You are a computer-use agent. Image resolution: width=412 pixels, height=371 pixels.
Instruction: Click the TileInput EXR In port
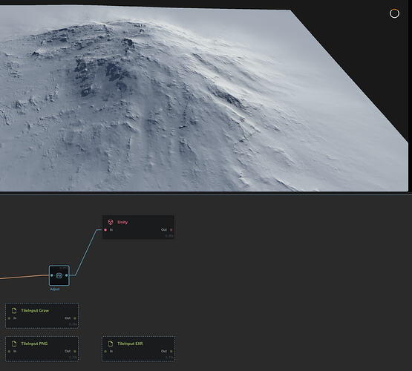[105, 351]
